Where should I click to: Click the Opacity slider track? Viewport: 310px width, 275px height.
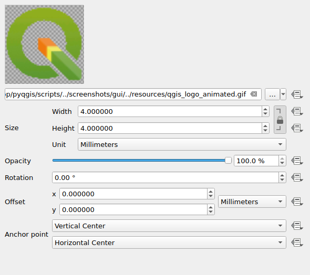point(139,161)
